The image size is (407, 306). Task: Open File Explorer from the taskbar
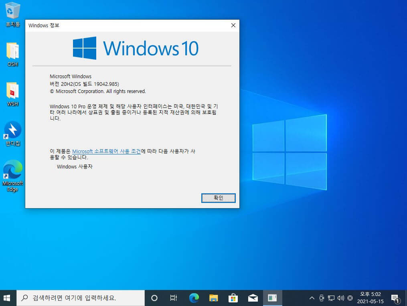click(x=213, y=298)
